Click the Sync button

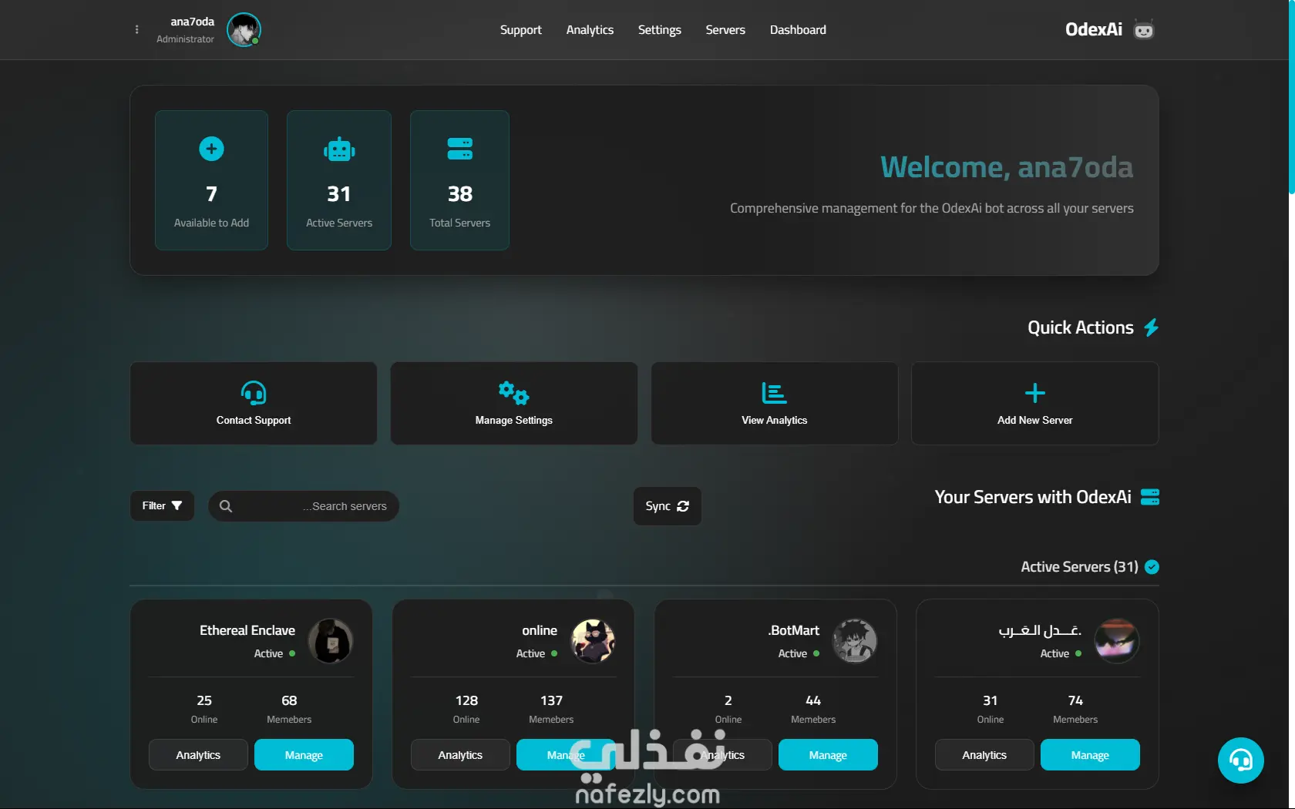point(668,506)
